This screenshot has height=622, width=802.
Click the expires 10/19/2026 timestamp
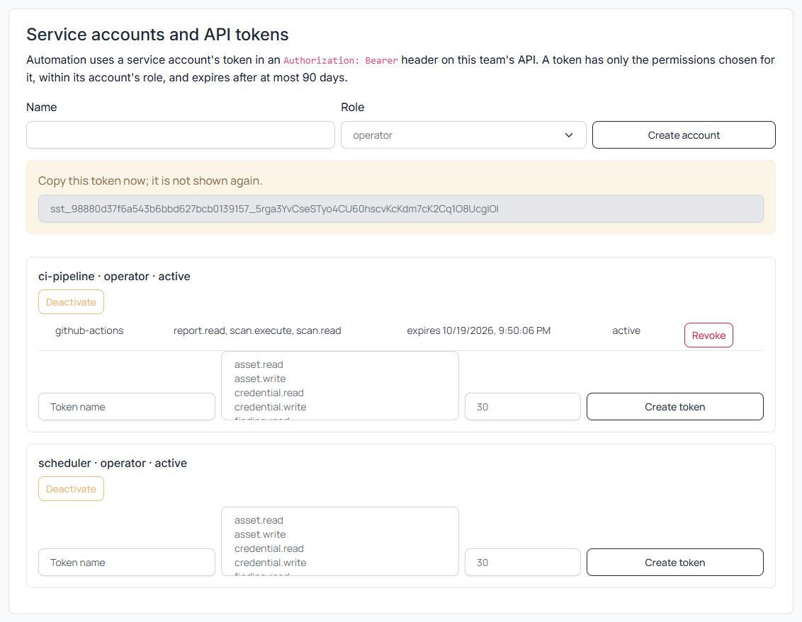coord(479,330)
